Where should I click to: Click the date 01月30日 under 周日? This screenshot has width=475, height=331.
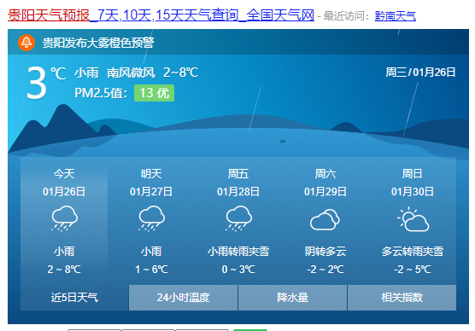point(413,192)
